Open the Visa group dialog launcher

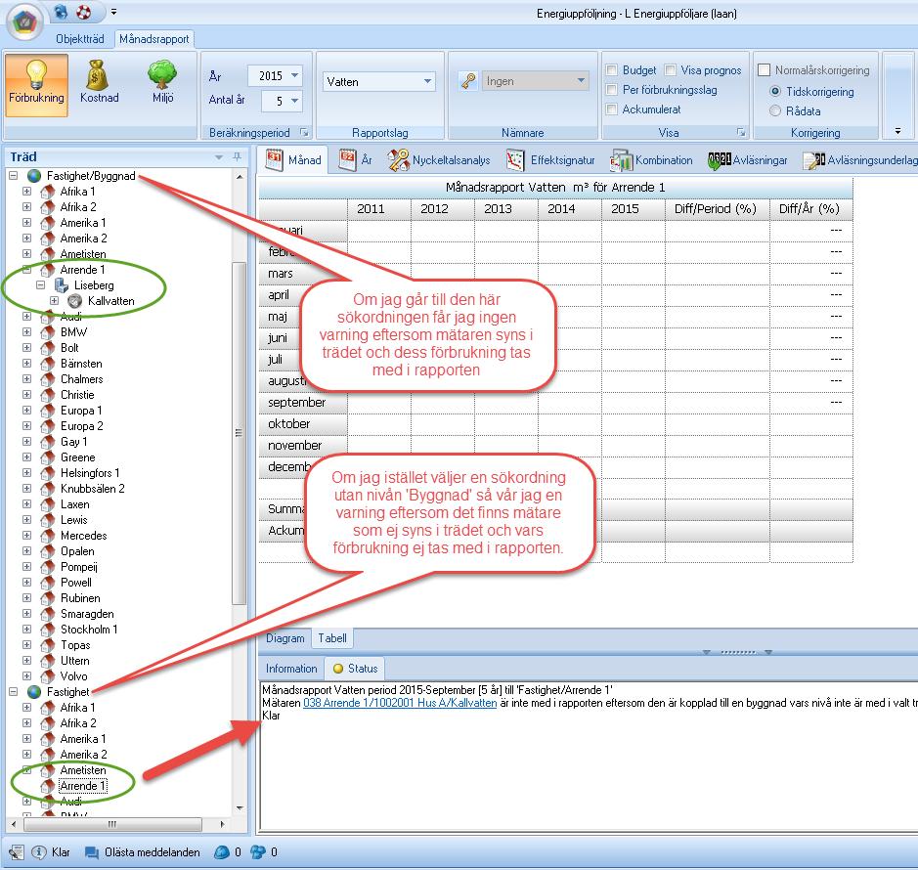point(741,132)
